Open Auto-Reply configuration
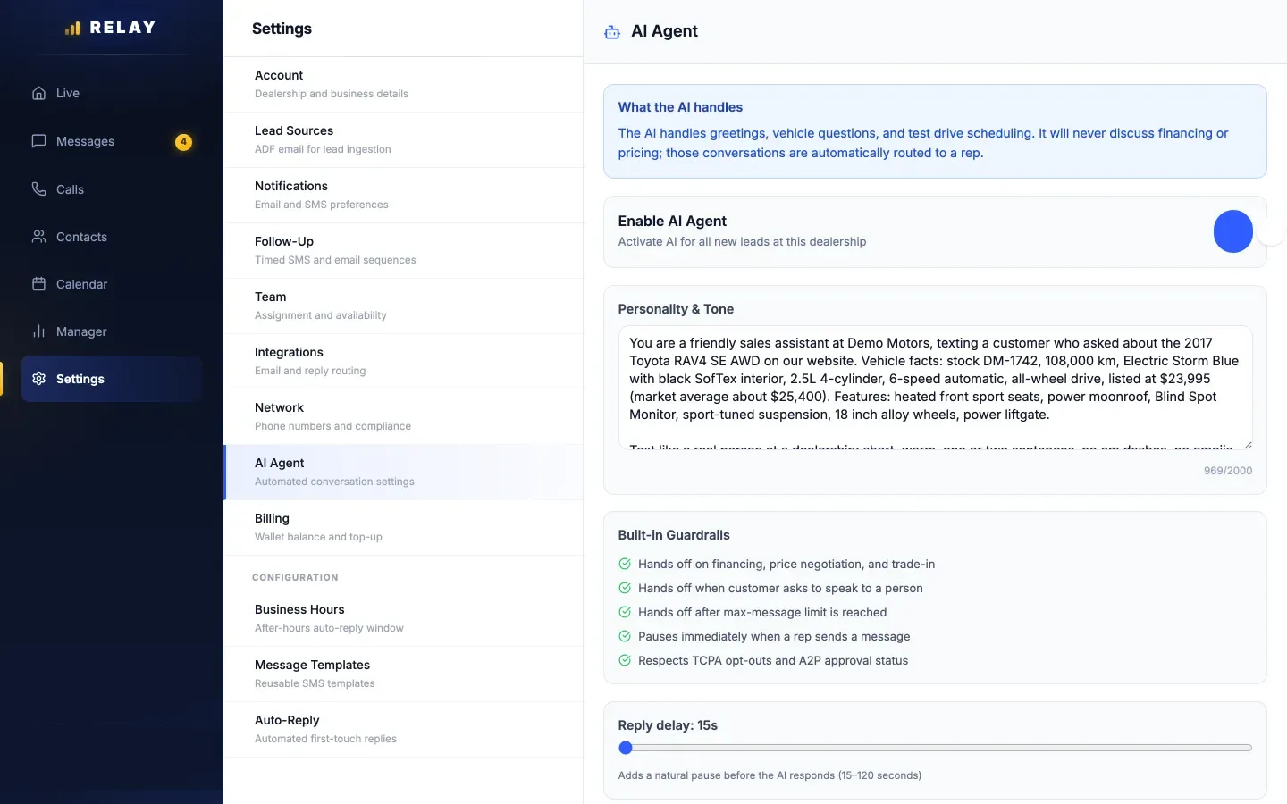The image size is (1287, 804). tap(403, 729)
